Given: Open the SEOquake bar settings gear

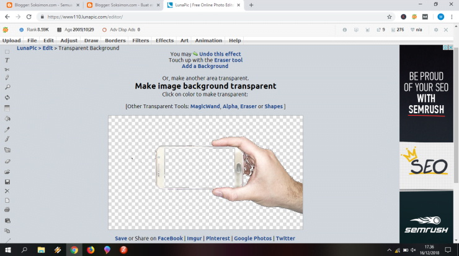Looking at the screenshot, I should pyautogui.click(x=436, y=30).
